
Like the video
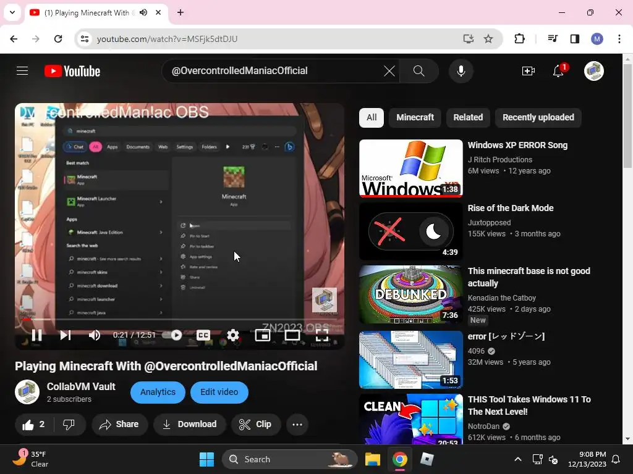pos(34,425)
